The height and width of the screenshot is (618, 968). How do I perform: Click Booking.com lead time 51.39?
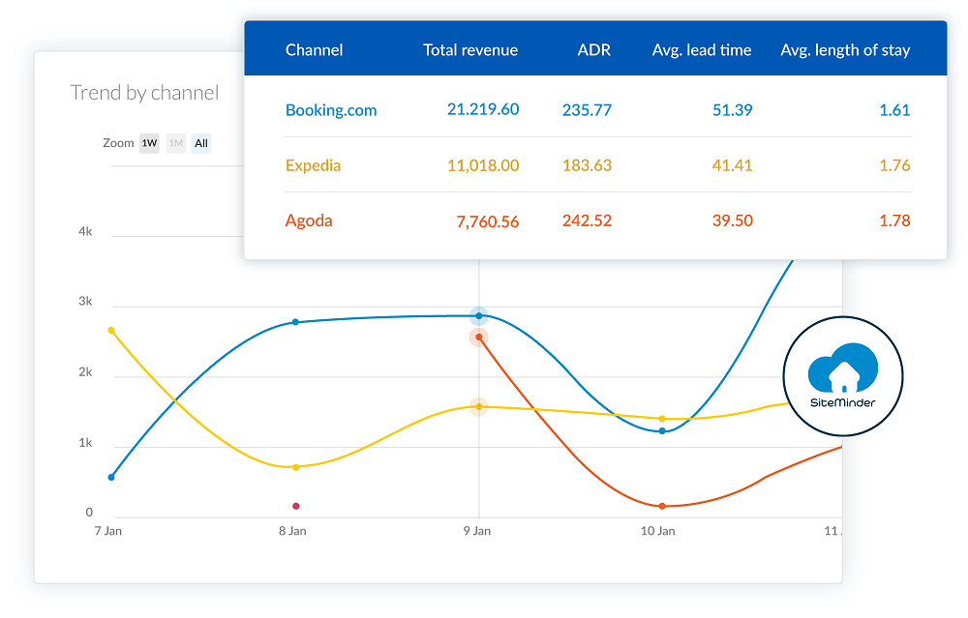point(732,110)
